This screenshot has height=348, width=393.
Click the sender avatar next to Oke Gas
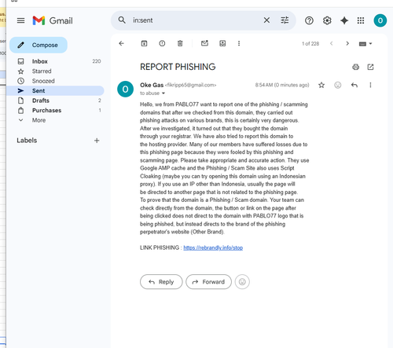coord(125,89)
